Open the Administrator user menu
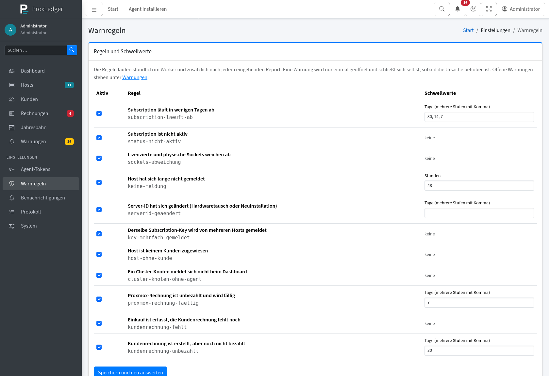Viewport: 549px width, 376px height. click(x=521, y=9)
